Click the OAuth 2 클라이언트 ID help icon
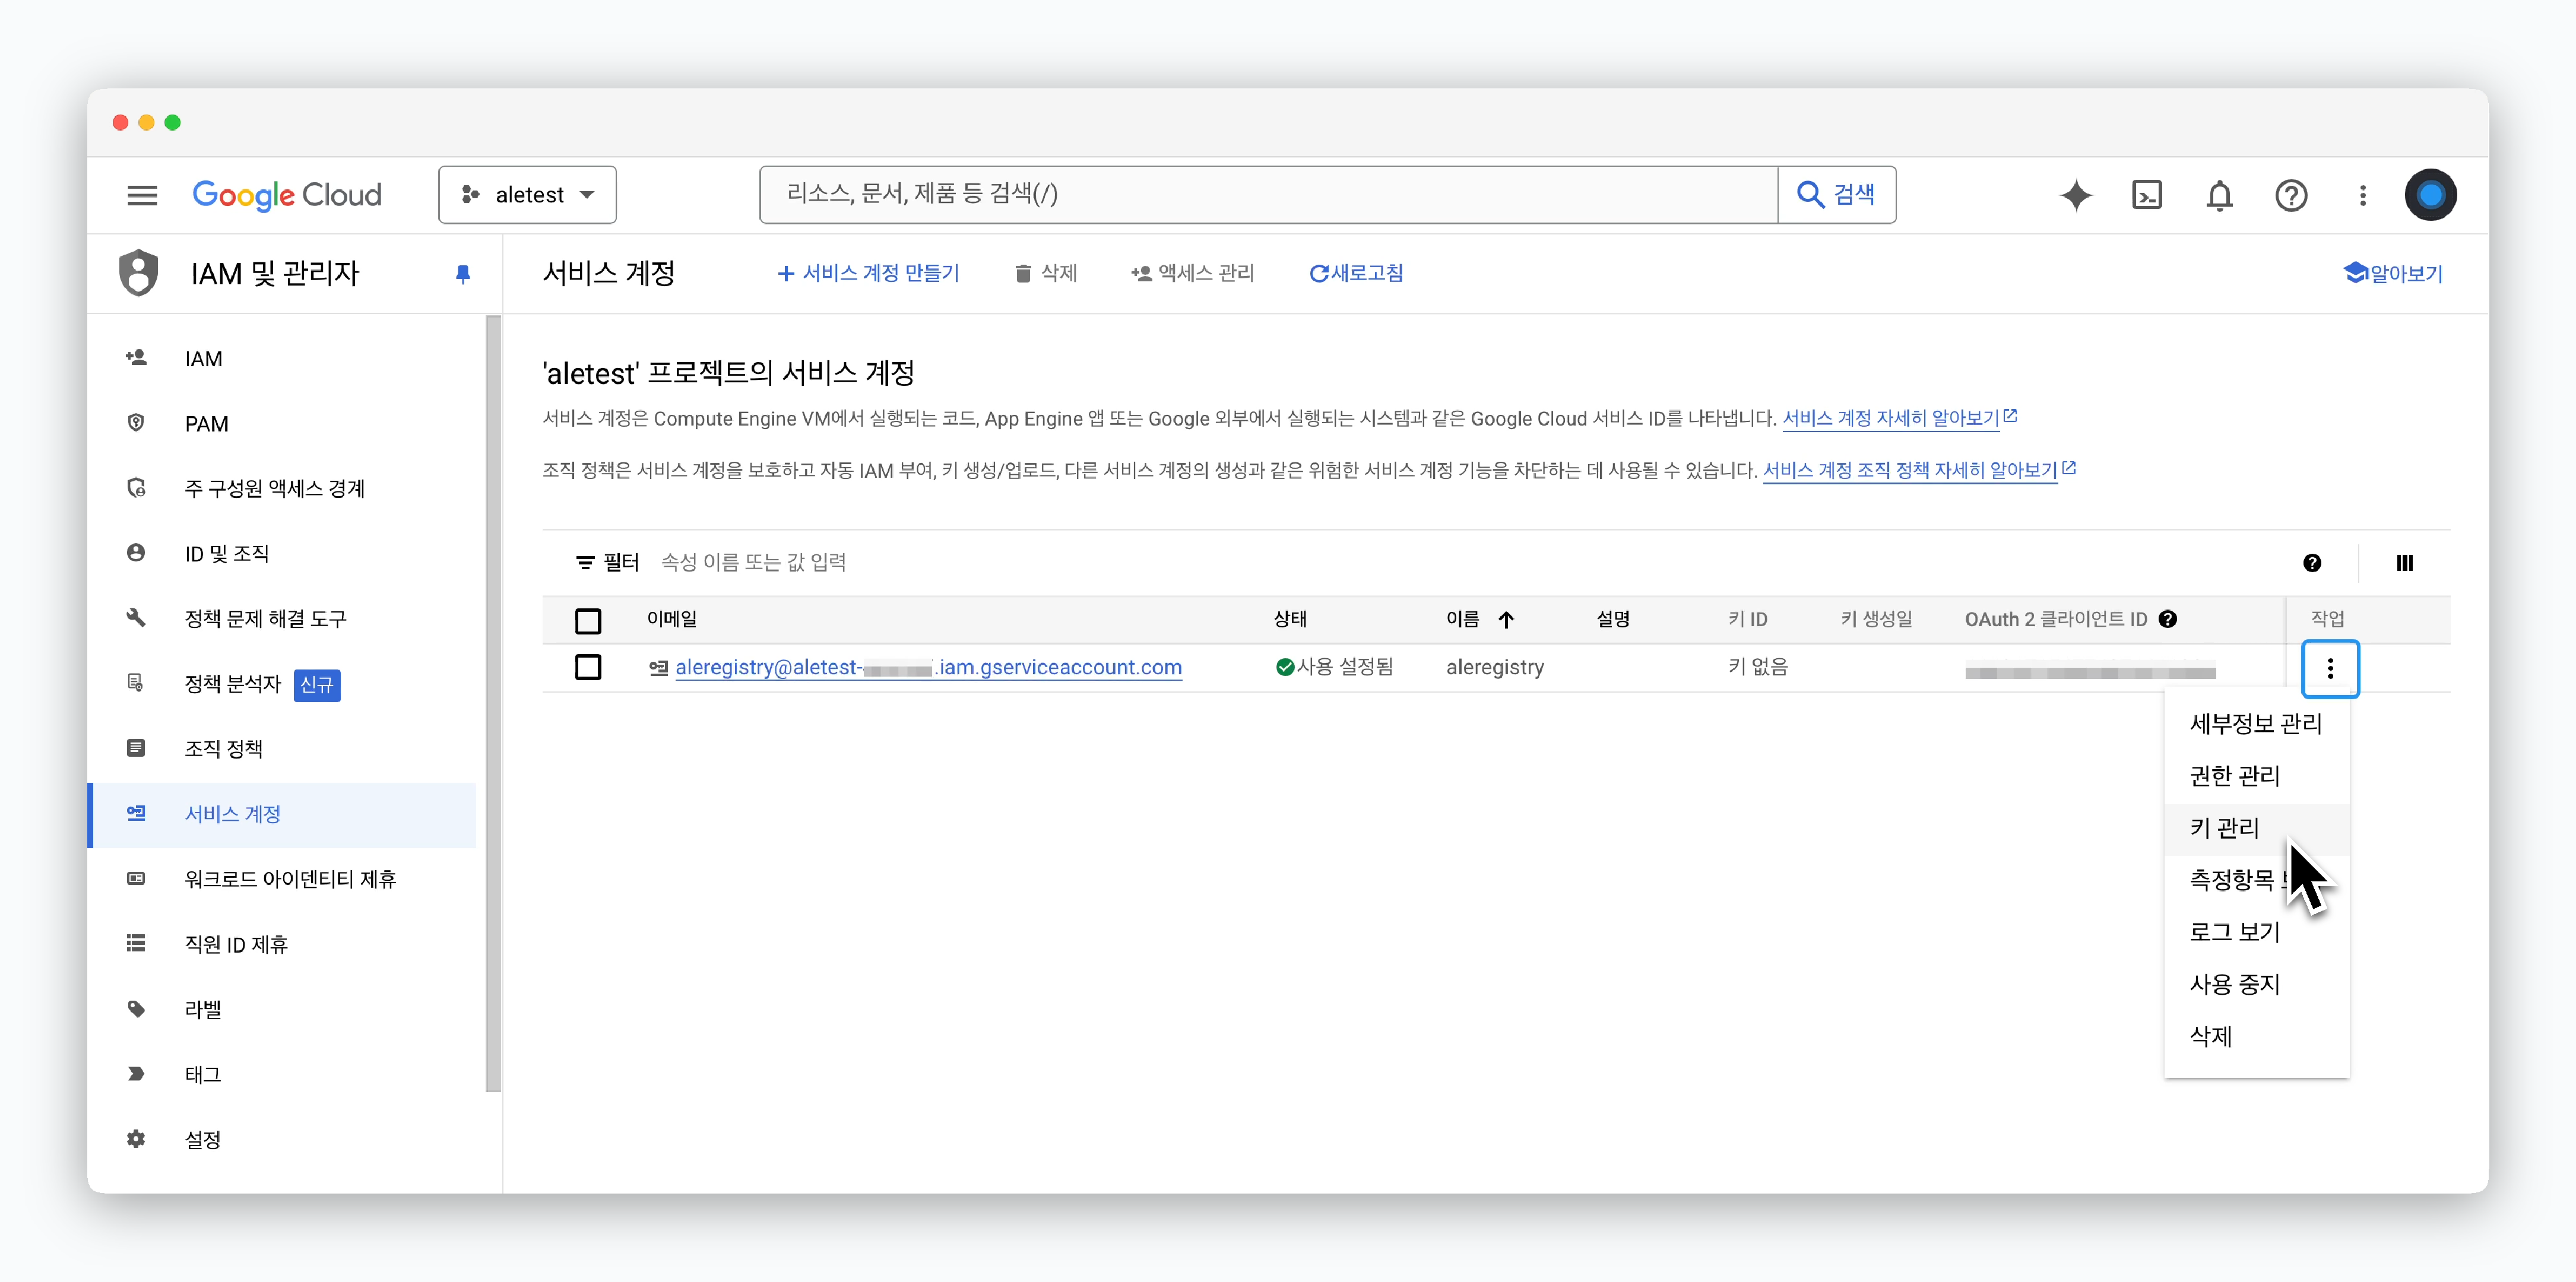Screen dimensions: 2576x1282 click(x=2168, y=619)
